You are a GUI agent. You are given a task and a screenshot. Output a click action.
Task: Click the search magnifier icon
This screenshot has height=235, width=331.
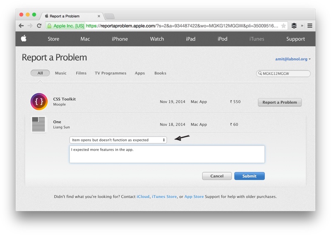(x=260, y=73)
